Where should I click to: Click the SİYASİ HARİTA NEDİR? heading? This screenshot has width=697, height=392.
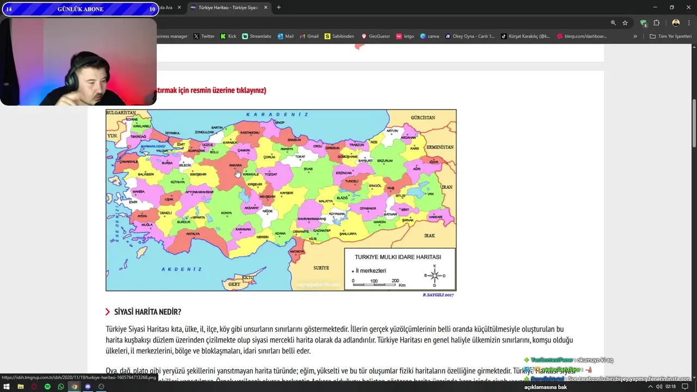tap(148, 312)
